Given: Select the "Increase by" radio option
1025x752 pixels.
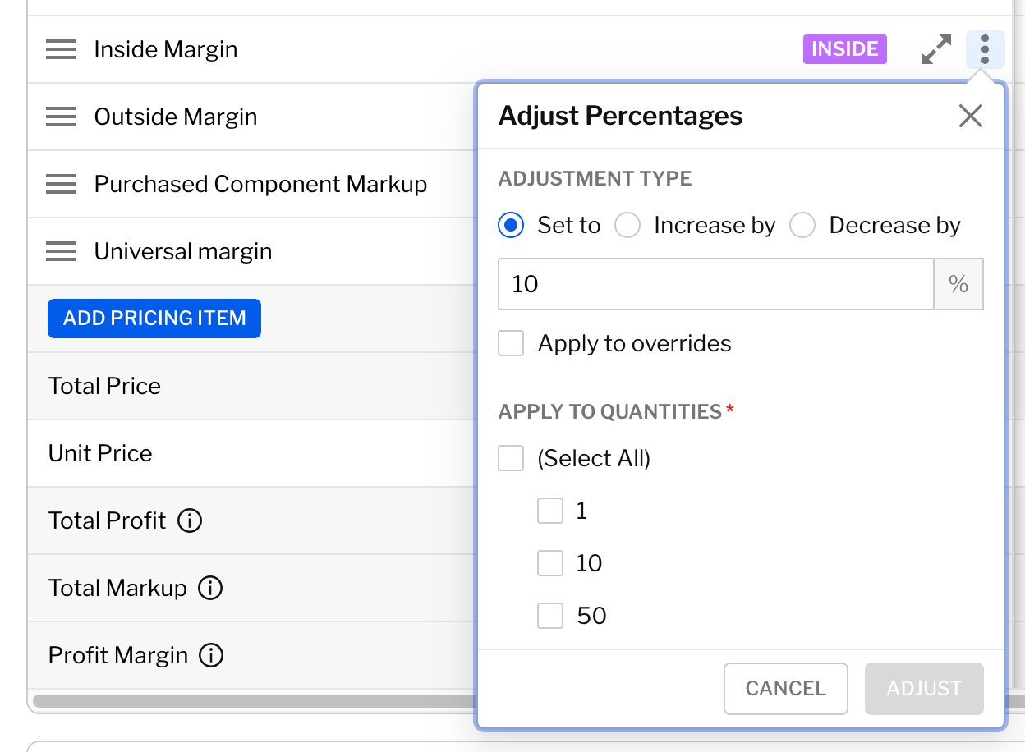Looking at the screenshot, I should click(x=627, y=225).
